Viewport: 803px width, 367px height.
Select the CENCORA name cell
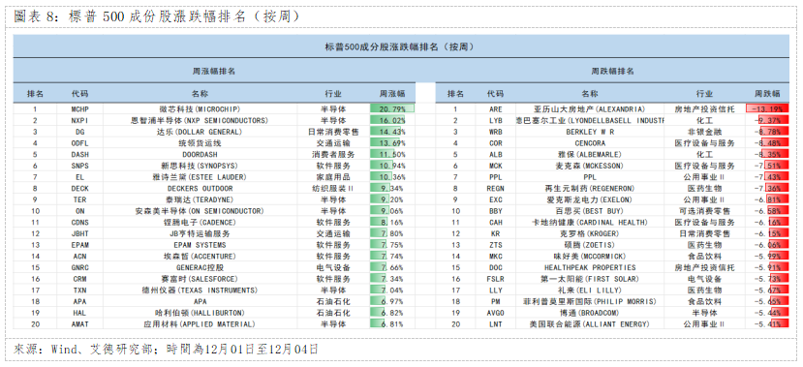pos(590,142)
